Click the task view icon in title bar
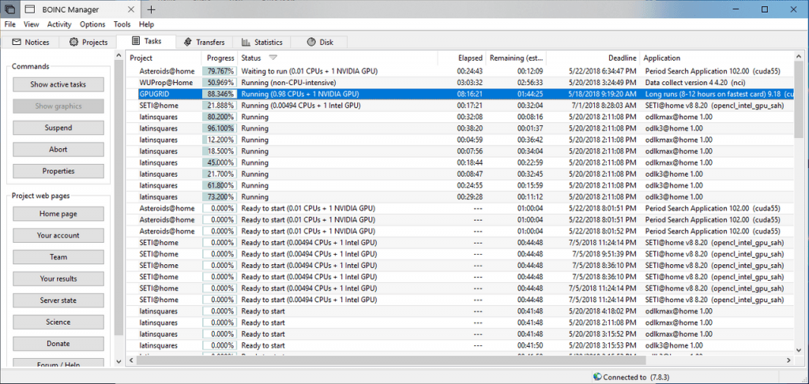 click(9, 9)
